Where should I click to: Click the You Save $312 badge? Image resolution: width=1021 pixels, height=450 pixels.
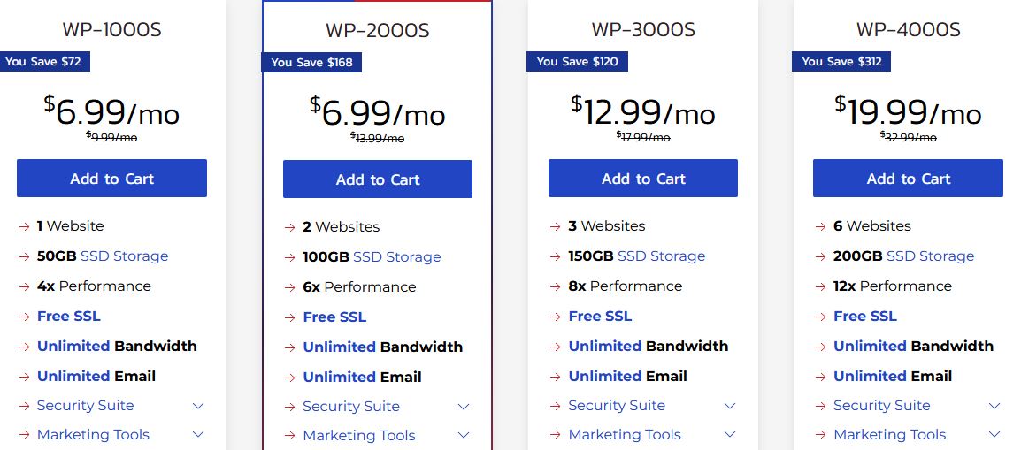tap(841, 62)
